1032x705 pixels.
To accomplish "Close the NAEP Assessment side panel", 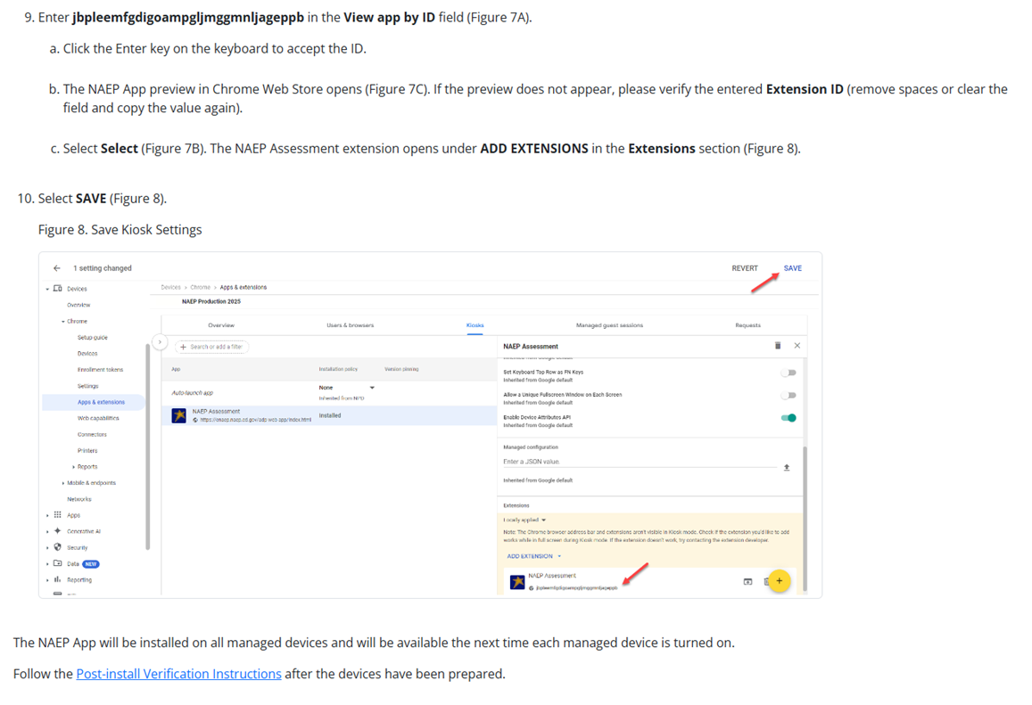I will [x=797, y=346].
